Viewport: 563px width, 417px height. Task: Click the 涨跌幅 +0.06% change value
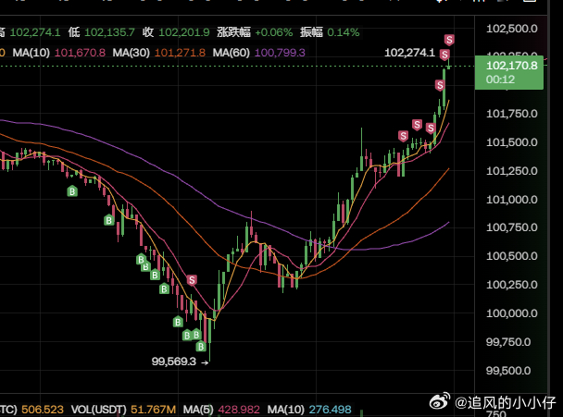click(x=255, y=32)
